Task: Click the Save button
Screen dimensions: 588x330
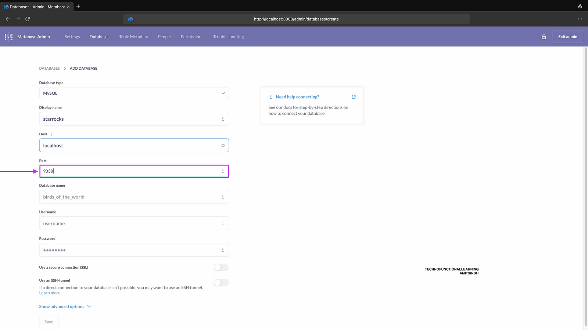Action: pyautogui.click(x=49, y=322)
